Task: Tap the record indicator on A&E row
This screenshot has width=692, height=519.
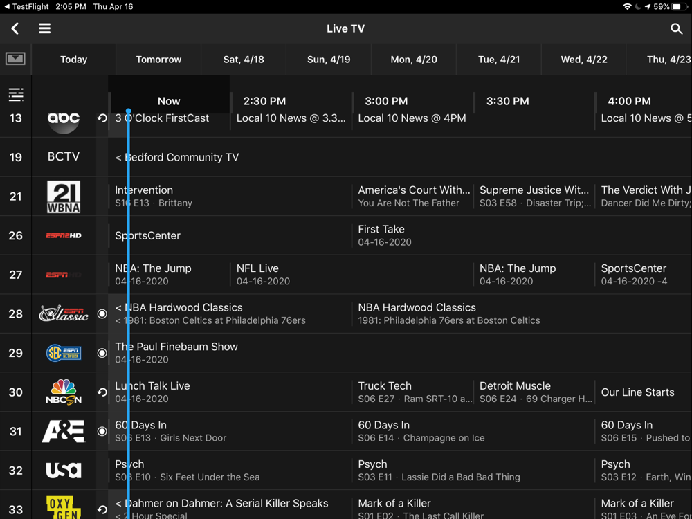Action: pos(102,431)
